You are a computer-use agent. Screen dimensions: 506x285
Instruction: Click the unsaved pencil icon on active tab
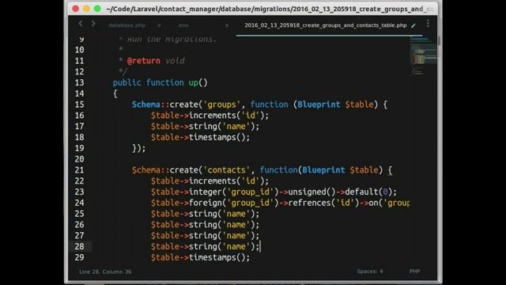pyautogui.click(x=413, y=25)
